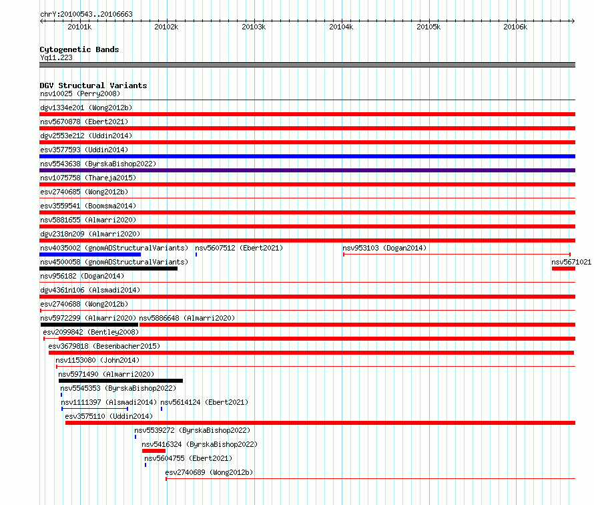
Task: Click nsv5971490 (Almarri2020) label
Action: (106, 374)
